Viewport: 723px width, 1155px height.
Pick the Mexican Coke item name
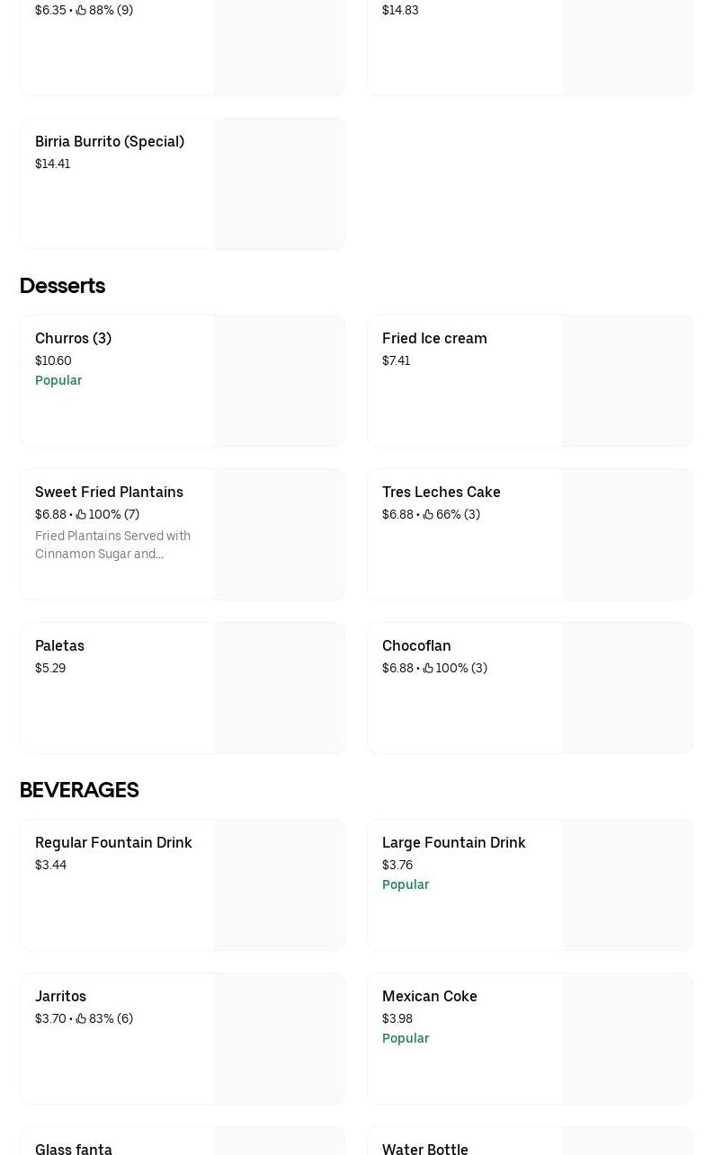[429, 996]
